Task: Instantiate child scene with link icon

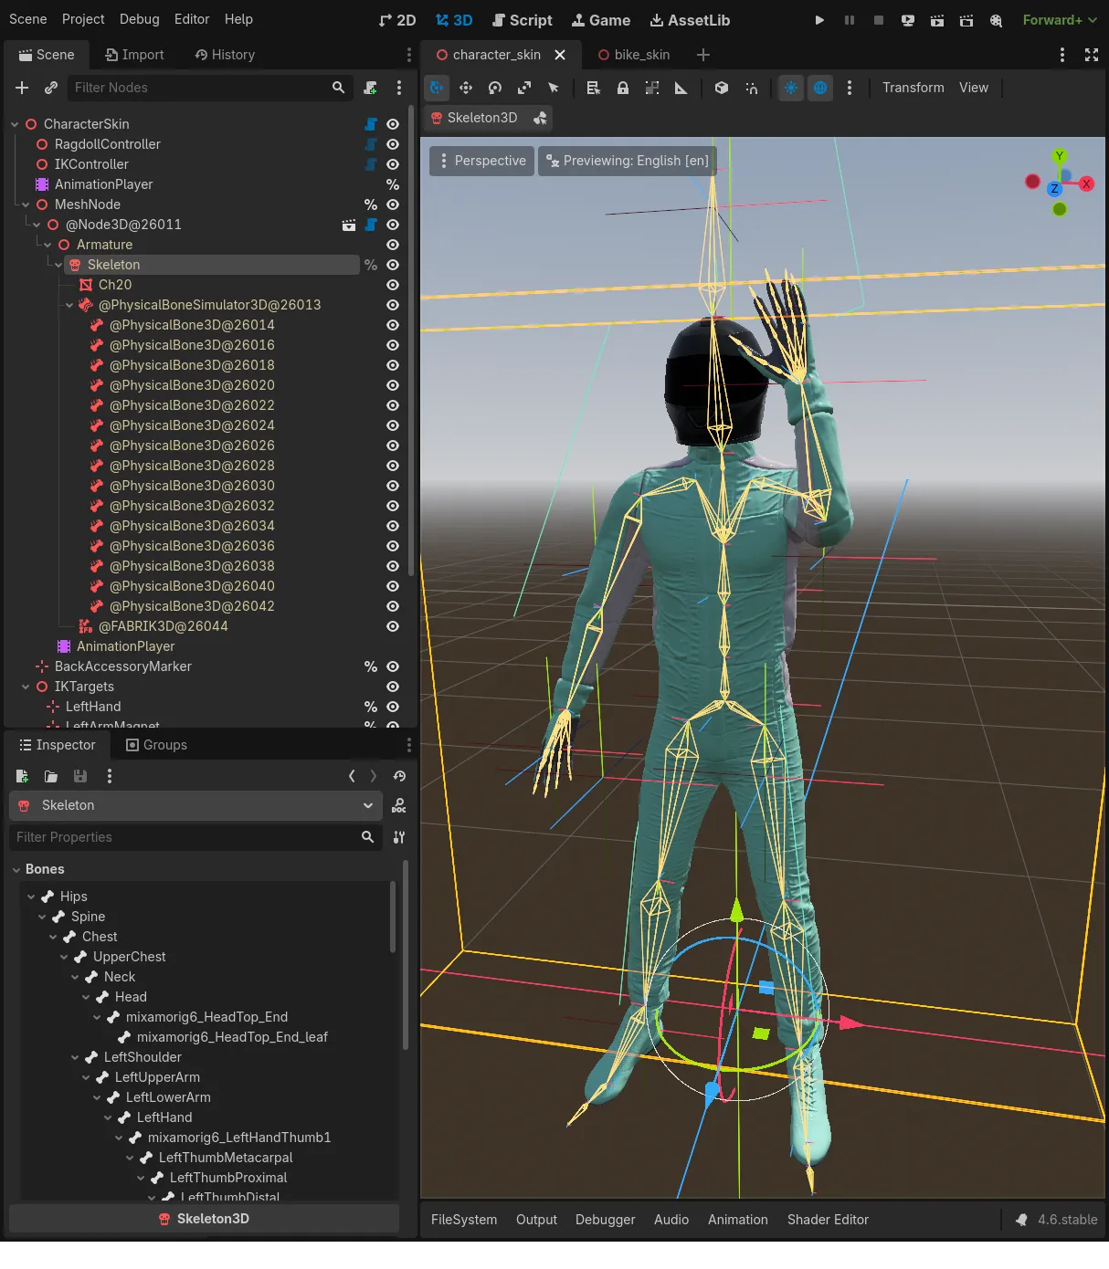Action: 51,88
